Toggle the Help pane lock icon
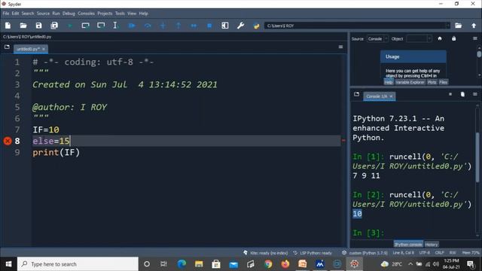Image resolution: width=482 pixels, height=271 pixels. [x=453, y=38]
